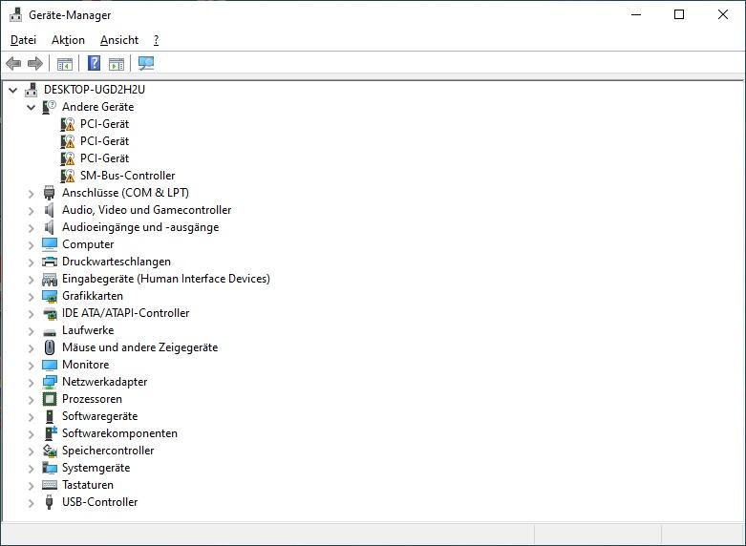
Task: Click the Softwarekomponenten icon
Action: [50, 433]
